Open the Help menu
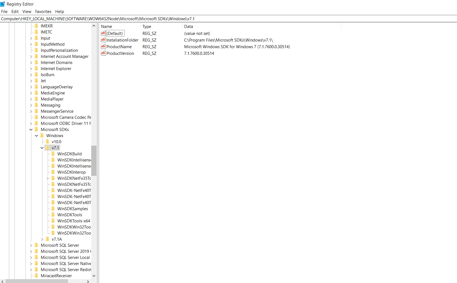The height and width of the screenshot is (283, 457). [x=60, y=12]
